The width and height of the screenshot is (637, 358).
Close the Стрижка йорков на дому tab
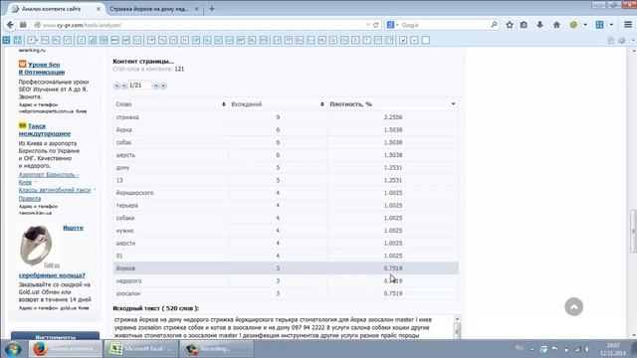point(197,9)
